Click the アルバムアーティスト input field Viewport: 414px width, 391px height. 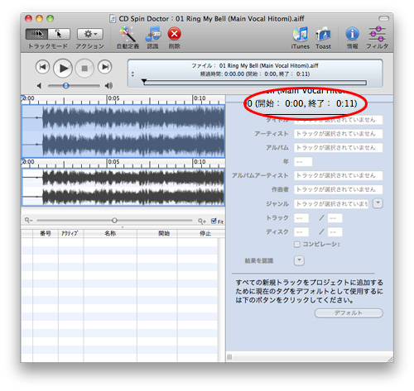(x=339, y=175)
